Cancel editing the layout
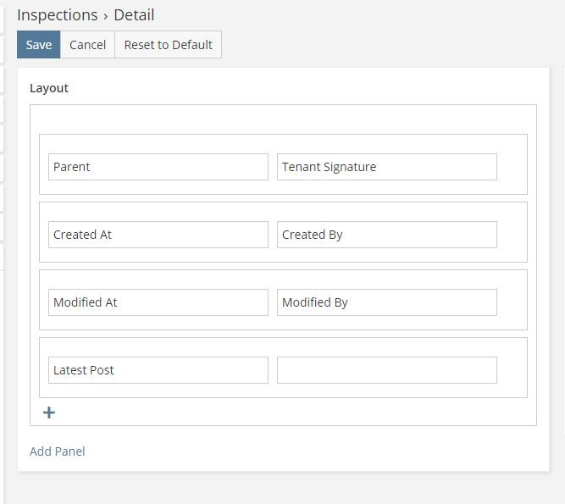Viewport: 565px width, 504px height. 87,45
